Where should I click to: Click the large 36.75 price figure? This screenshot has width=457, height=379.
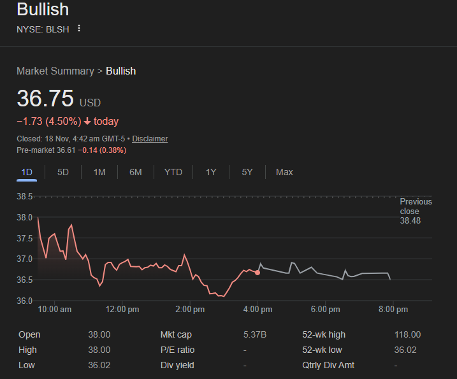[45, 99]
